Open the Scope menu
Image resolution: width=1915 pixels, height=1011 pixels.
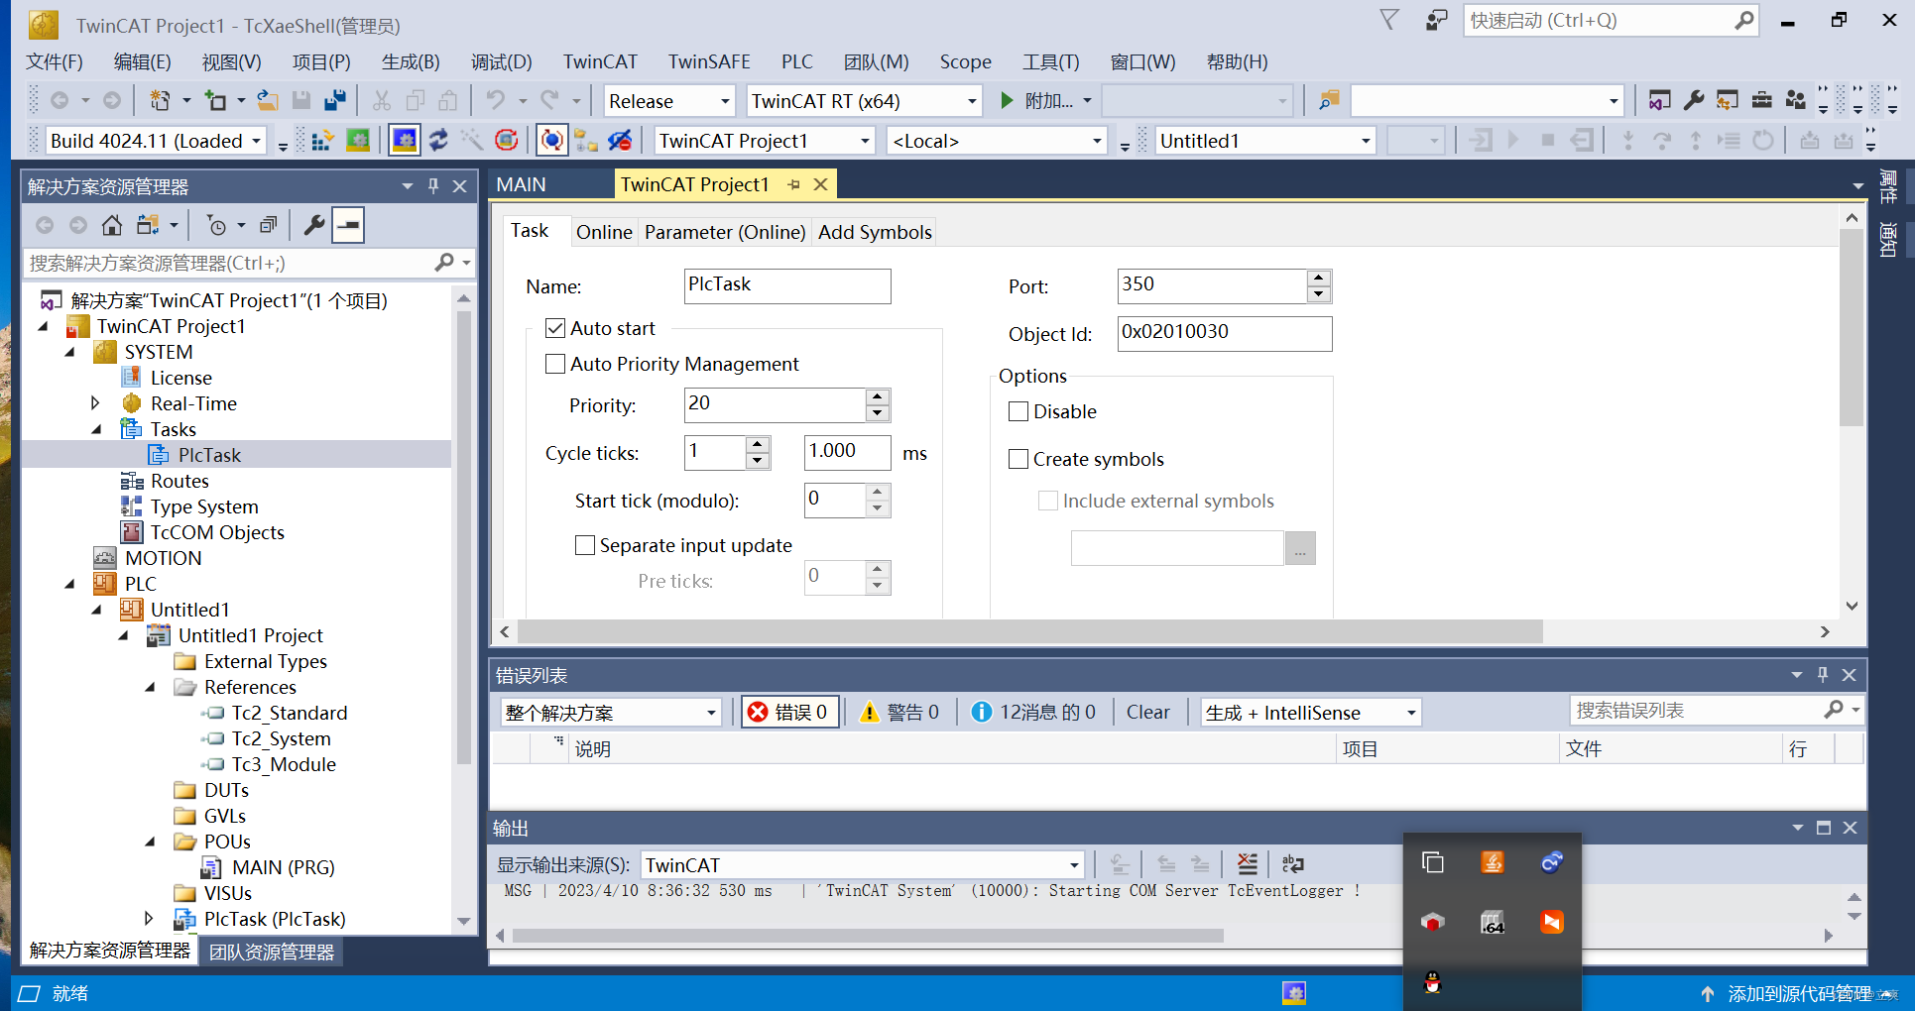(965, 61)
